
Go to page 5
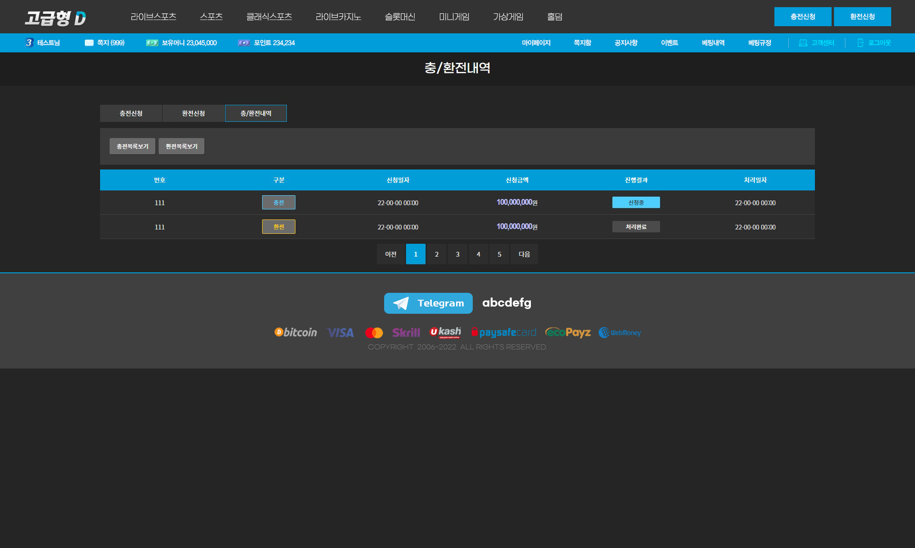coord(499,254)
